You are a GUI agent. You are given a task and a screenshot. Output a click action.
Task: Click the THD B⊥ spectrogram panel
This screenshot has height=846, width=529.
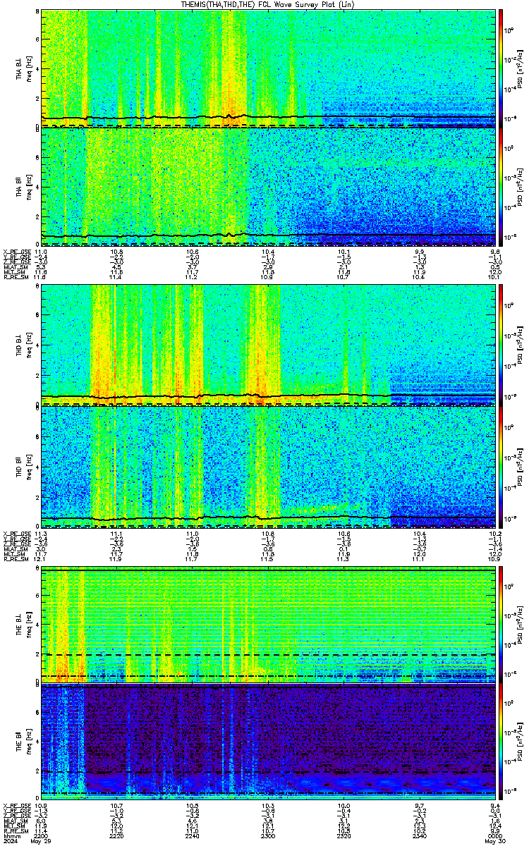tap(269, 345)
